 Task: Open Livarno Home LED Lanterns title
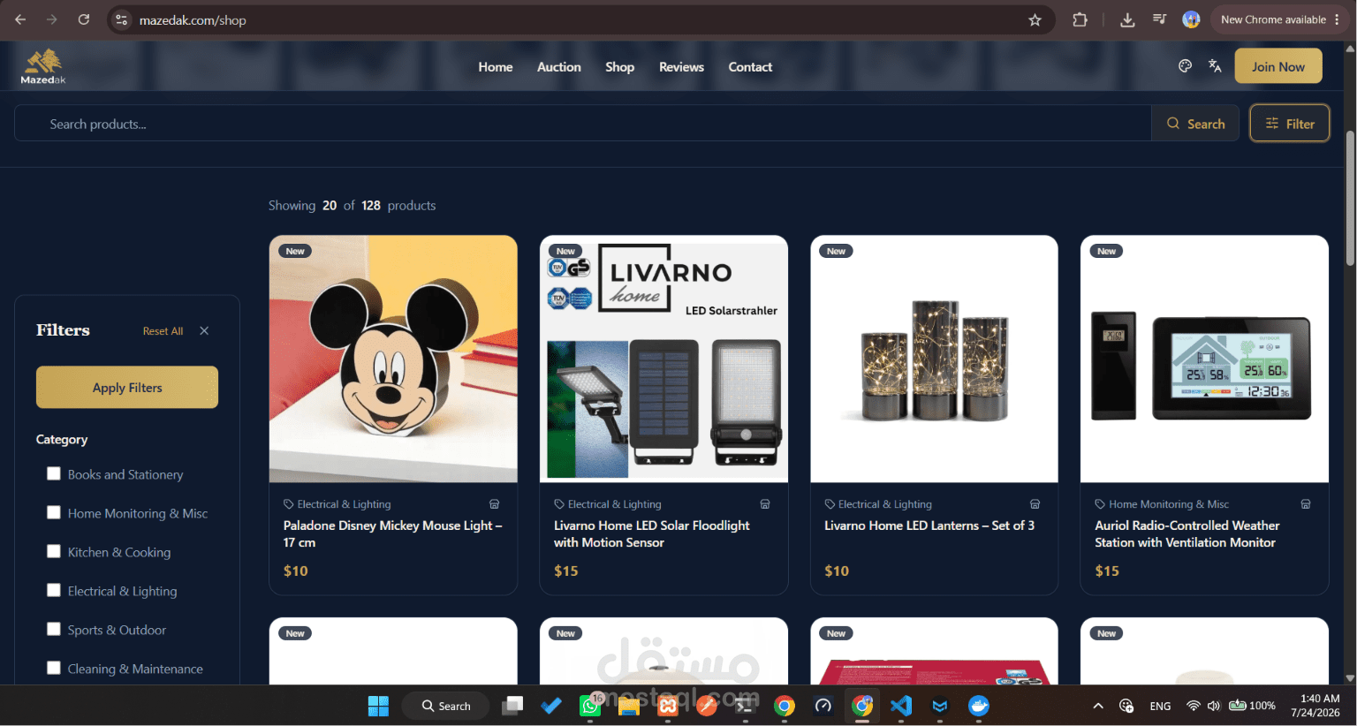coord(929,526)
